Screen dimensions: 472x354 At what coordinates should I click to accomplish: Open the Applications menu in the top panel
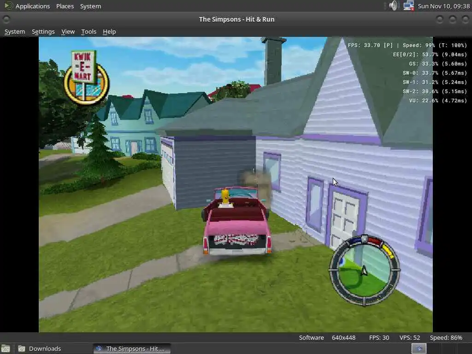[x=33, y=6]
